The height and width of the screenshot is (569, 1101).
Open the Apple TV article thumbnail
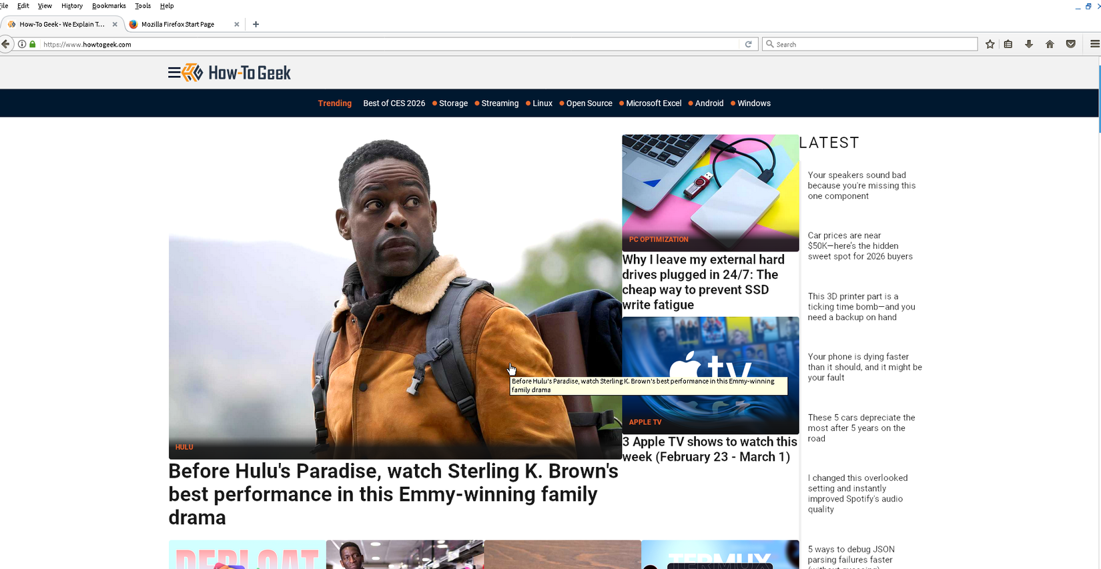tap(711, 375)
